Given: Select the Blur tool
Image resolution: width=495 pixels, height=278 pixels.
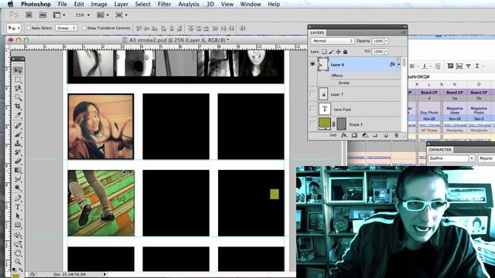Looking at the screenshot, I should [18, 179].
